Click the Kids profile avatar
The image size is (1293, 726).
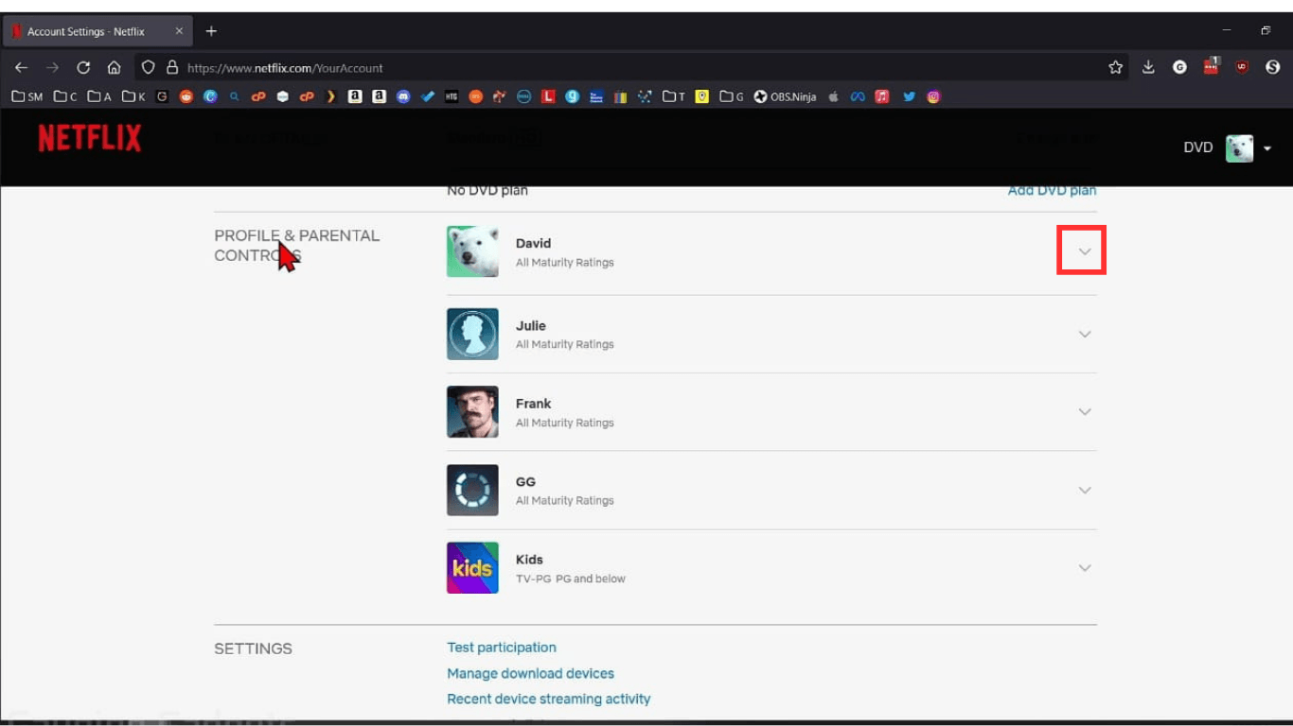click(472, 567)
